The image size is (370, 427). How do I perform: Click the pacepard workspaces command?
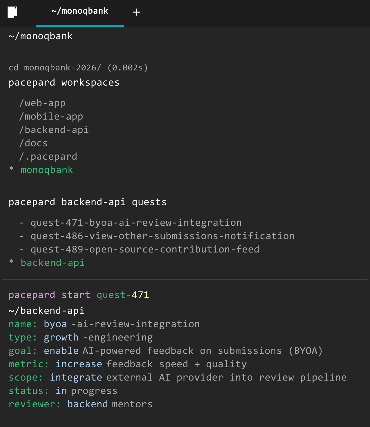(64, 83)
